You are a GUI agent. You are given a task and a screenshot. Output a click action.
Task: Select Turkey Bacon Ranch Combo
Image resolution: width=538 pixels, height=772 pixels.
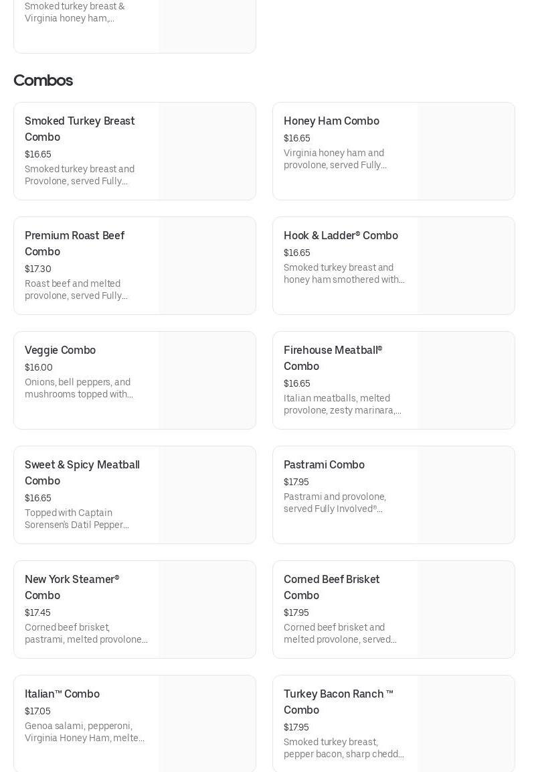[338, 702]
